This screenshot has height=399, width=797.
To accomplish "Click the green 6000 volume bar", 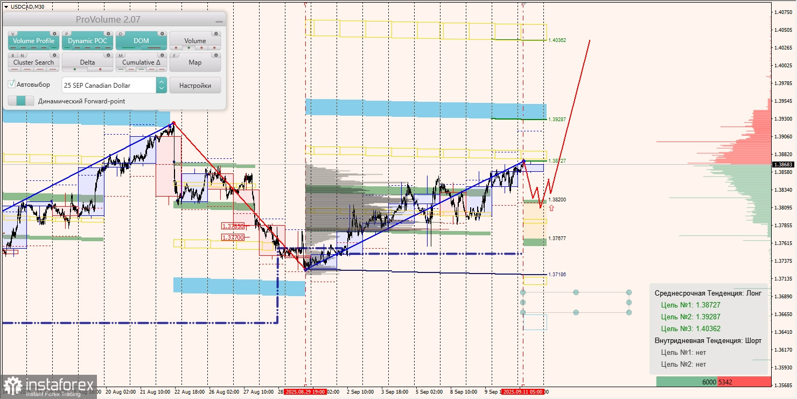I will [687, 382].
